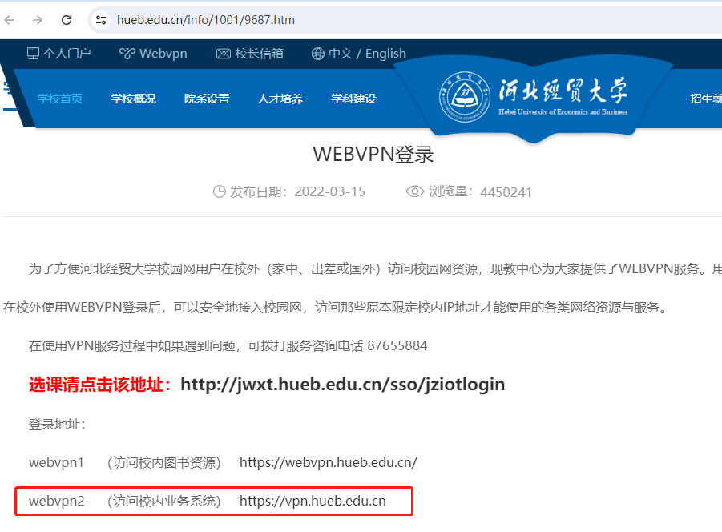The height and width of the screenshot is (532, 722).
Task: Click the browser forward arrow
Action: [x=38, y=20]
